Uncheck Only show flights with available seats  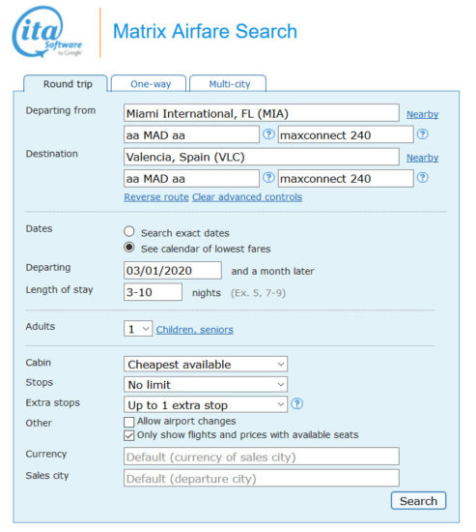coord(128,435)
